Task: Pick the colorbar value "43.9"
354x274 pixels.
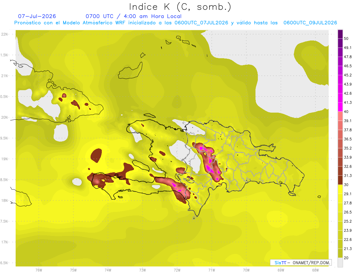Action: [348, 84]
